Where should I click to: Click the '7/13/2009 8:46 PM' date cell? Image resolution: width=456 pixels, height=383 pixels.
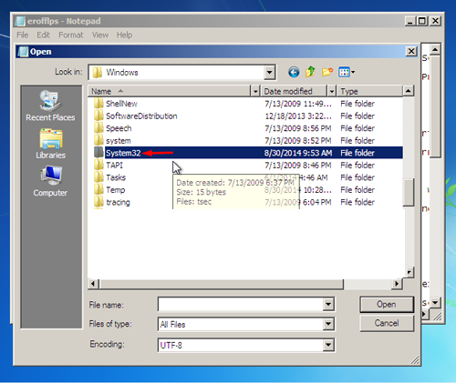[x=298, y=166]
